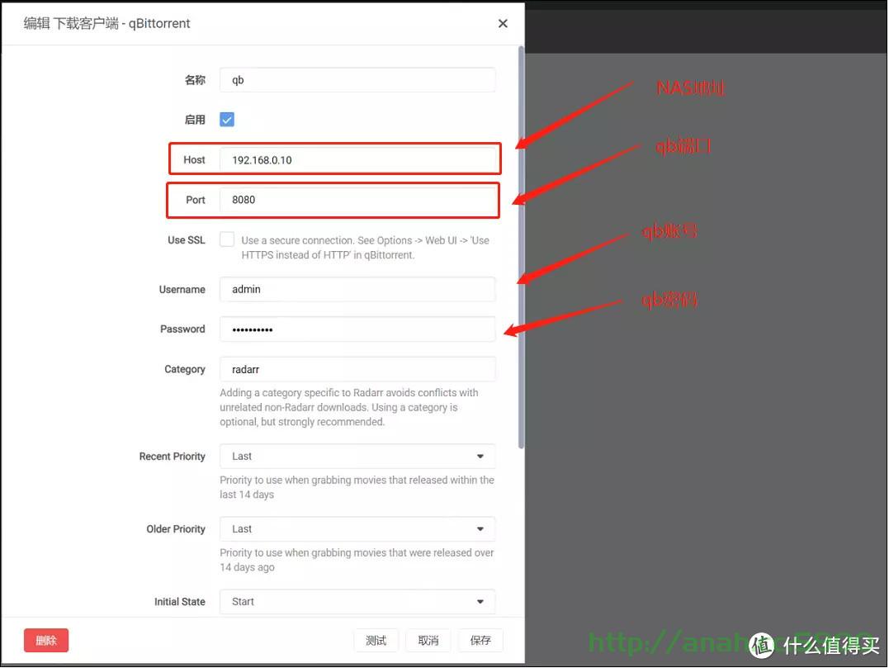Select the Password input field
This screenshot has width=889, height=668.
[357, 329]
